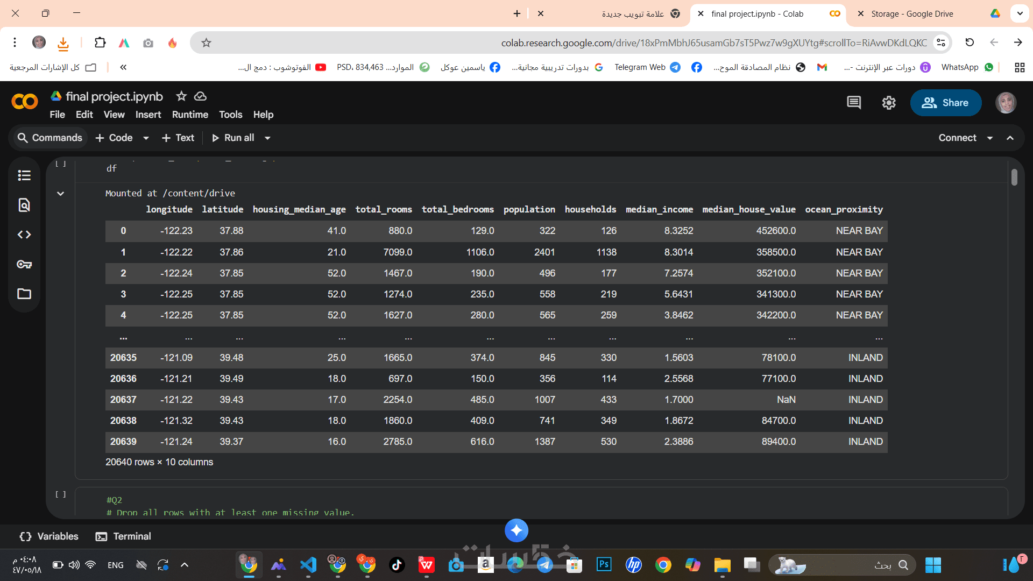Click the Connect button

[957, 138]
